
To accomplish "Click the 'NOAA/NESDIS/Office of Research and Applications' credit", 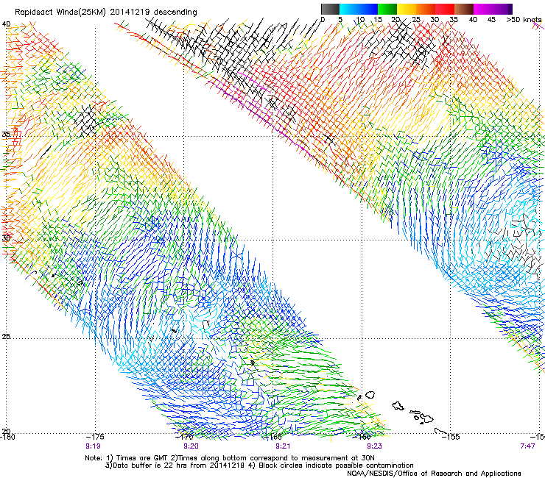I will click(434, 473).
